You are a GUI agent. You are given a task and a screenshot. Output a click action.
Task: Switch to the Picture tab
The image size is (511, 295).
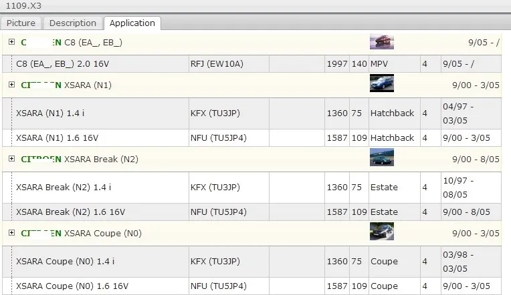[x=21, y=23]
